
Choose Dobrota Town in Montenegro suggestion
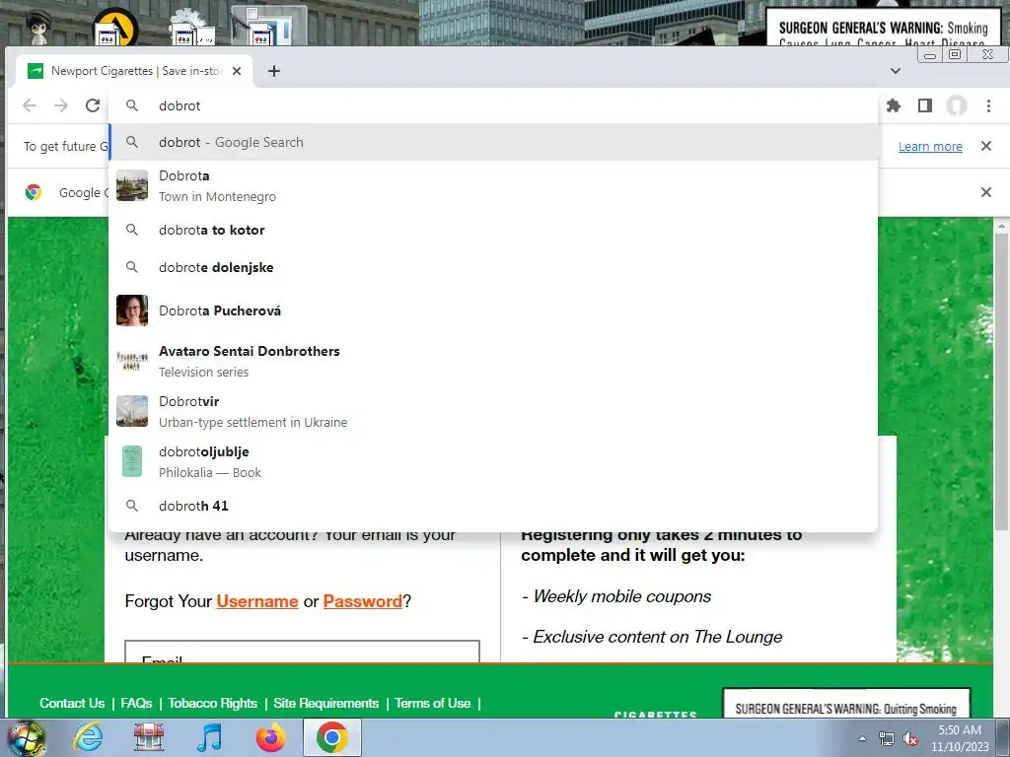[493, 185]
